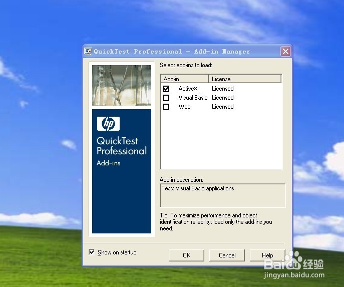
Task: Click the Cancel button
Action: (227, 255)
